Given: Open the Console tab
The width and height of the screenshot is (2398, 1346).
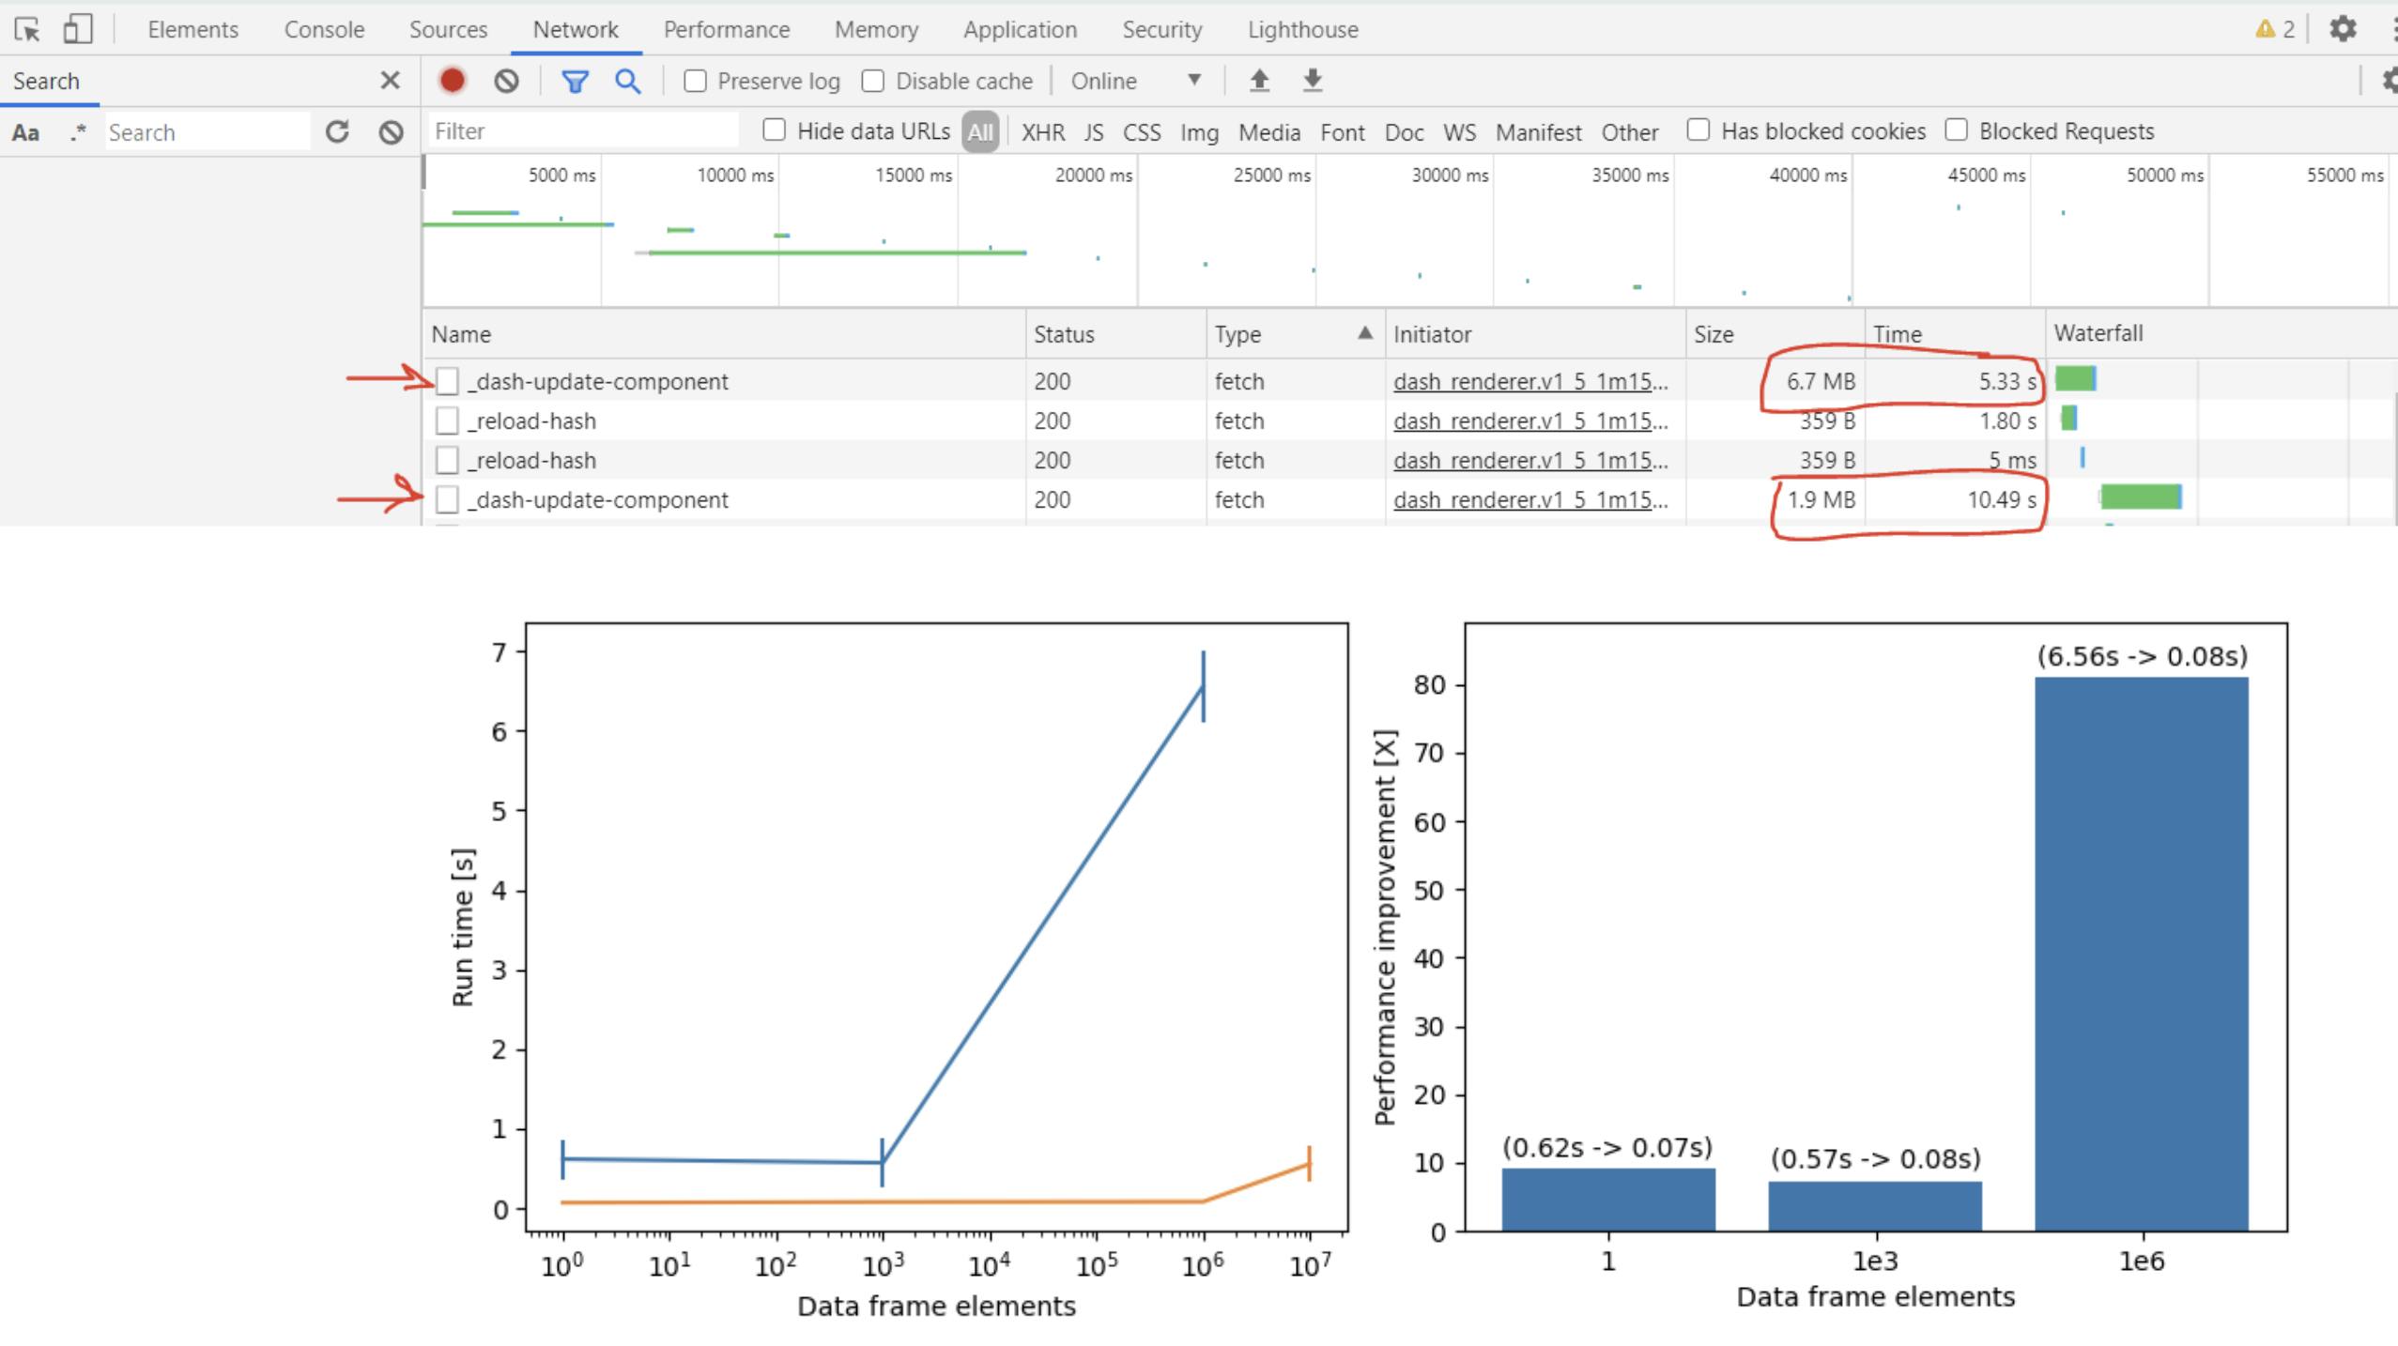Looking at the screenshot, I should point(324,29).
